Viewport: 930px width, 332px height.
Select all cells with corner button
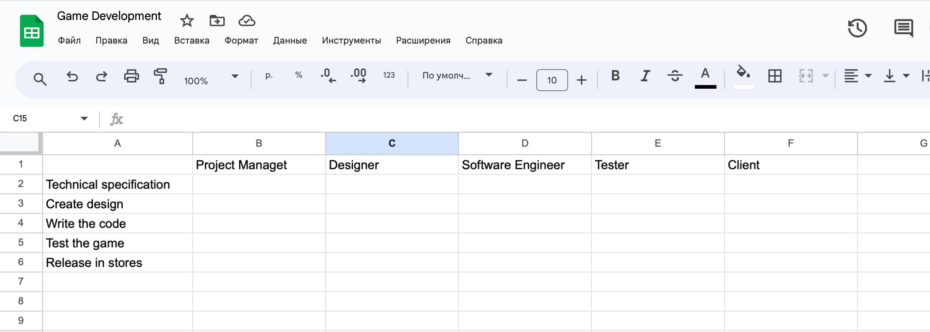coord(21,143)
